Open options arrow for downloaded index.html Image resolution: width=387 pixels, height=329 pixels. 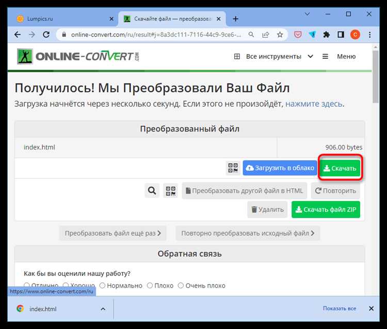tap(103, 309)
